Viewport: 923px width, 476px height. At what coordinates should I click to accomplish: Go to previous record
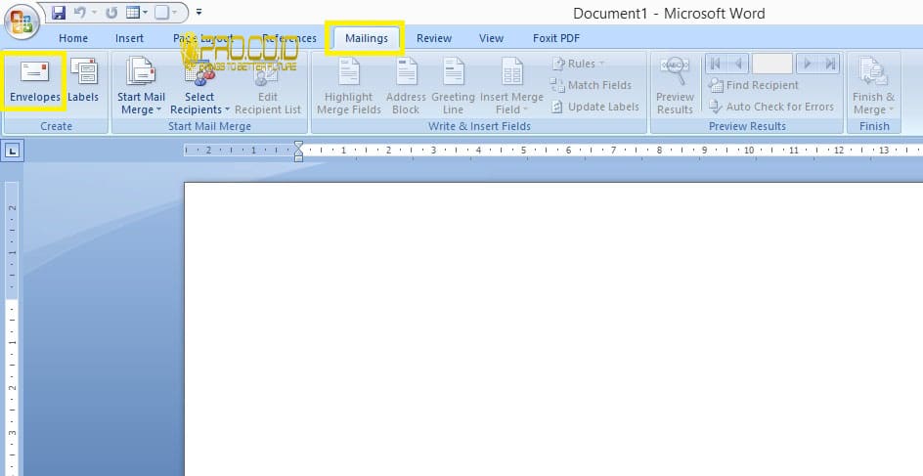click(737, 64)
